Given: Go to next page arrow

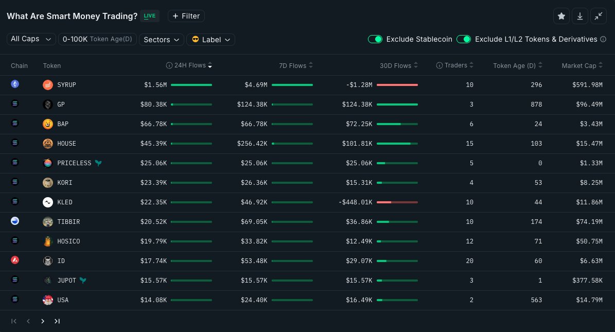Looking at the screenshot, I should tap(43, 321).
